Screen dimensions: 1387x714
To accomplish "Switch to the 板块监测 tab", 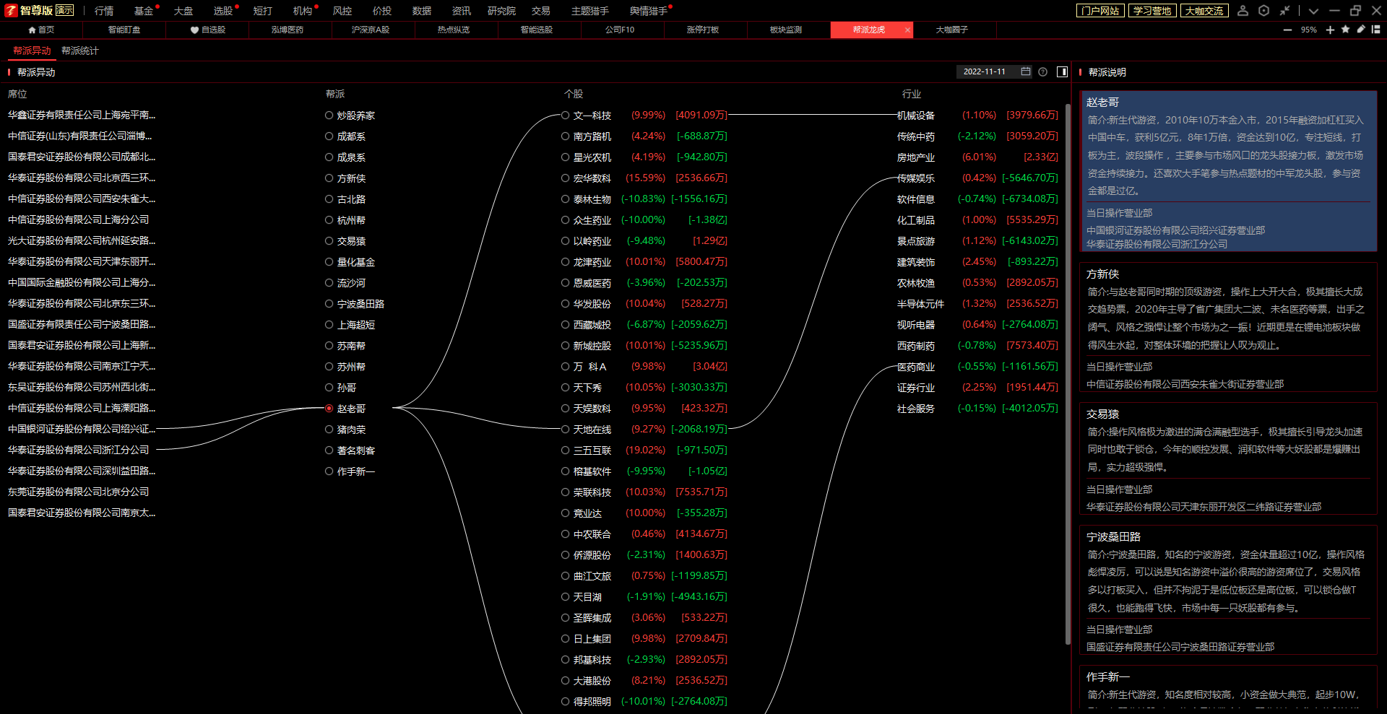I will (786, 30).
